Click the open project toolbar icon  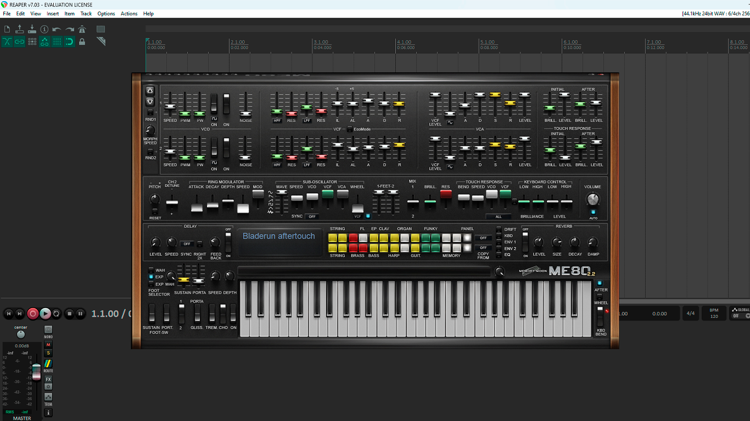click(x=20, y=29)
